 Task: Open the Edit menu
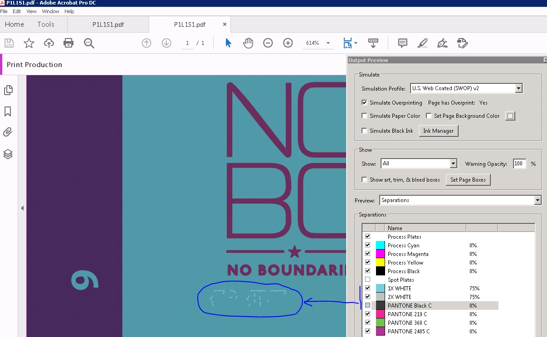pyautogui.click(x=17, y=11)
